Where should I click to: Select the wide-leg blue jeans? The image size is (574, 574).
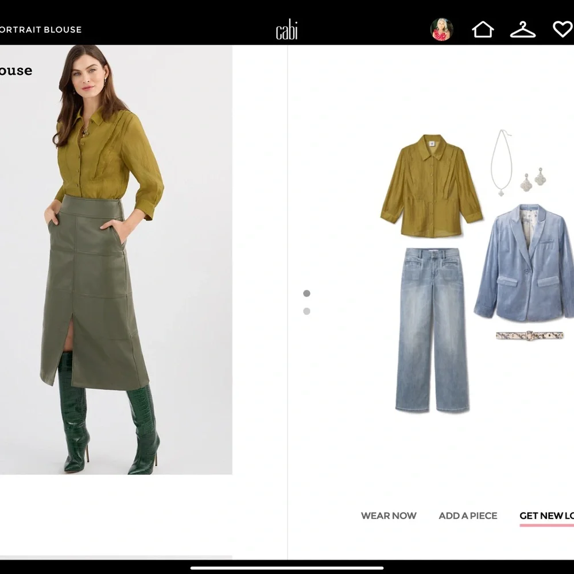[x=432, y=330]
